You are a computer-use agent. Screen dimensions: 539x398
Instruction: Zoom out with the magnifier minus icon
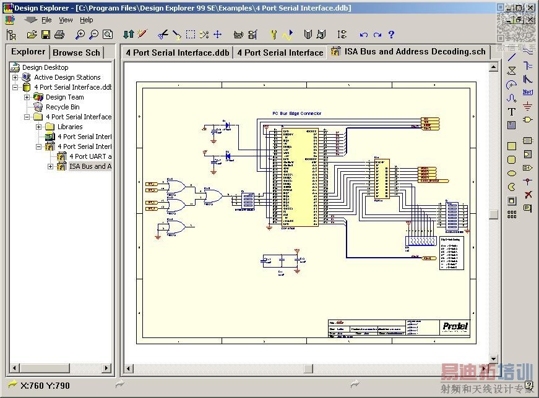(93, 35)
